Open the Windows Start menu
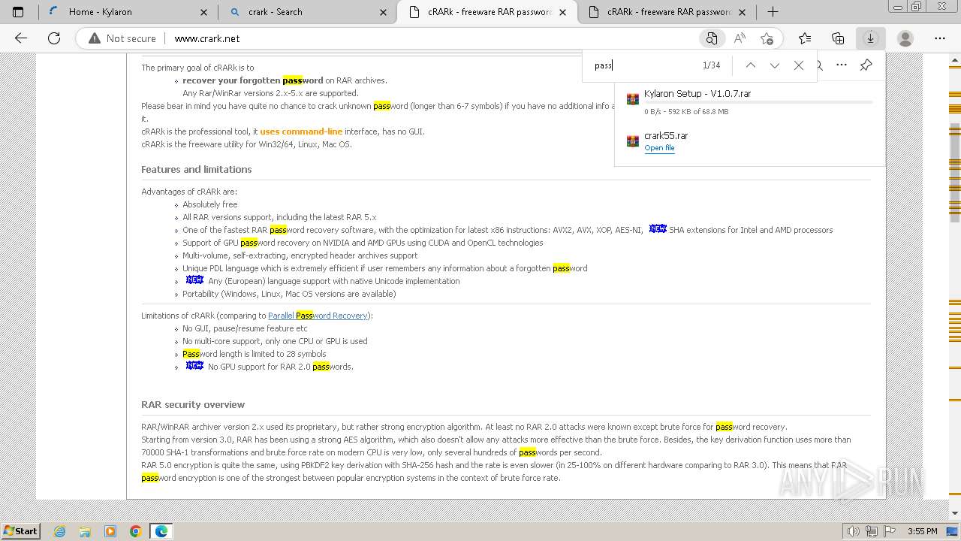The height and width of the screenshot is (541, 961). (x=20, y=530)
